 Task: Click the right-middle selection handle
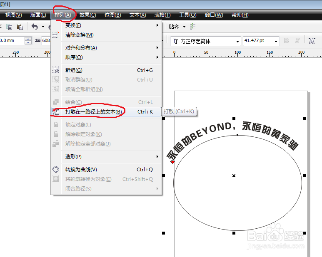point(304,175)
